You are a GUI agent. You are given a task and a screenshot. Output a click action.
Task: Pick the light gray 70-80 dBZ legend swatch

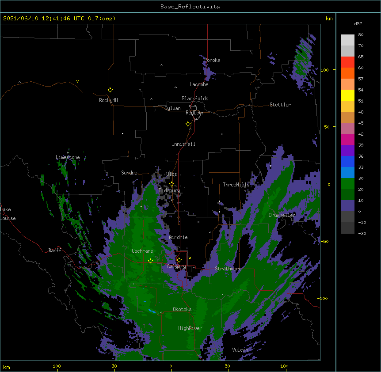tap(347, 40)
